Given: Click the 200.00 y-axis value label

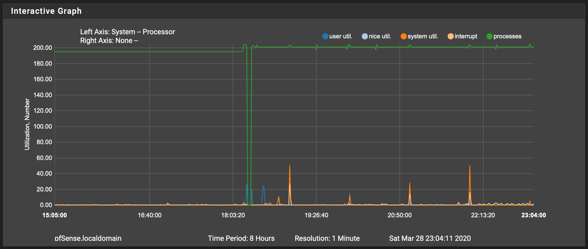Looking at the screenshot, I should (x=42, y=48).
